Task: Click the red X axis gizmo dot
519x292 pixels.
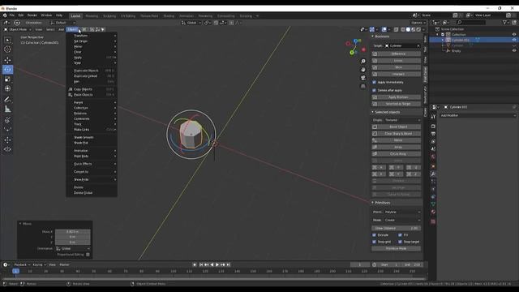Action: coord(363,49)
